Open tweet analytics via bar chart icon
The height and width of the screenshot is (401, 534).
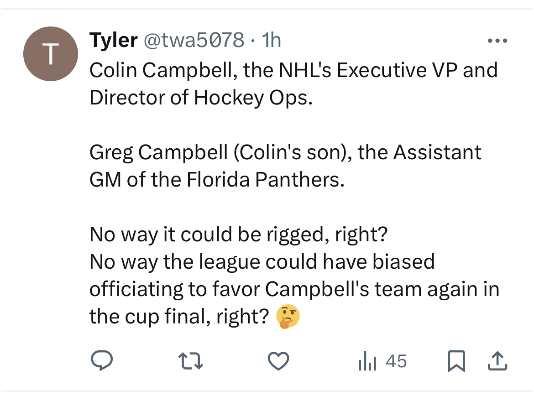point(367,361)
